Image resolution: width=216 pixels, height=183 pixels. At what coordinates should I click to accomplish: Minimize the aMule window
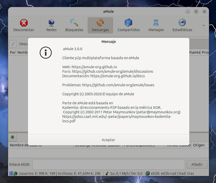(x=188, y=12)
